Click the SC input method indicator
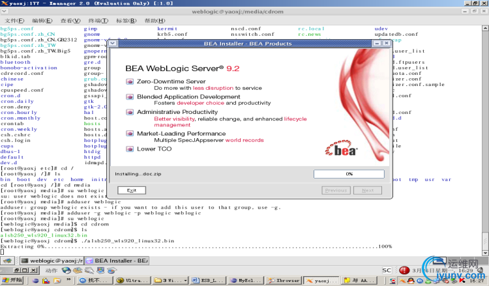 (x=387, y=270)
